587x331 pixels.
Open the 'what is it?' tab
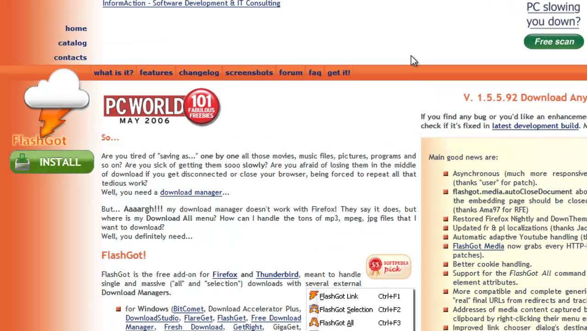coord(113,73)
